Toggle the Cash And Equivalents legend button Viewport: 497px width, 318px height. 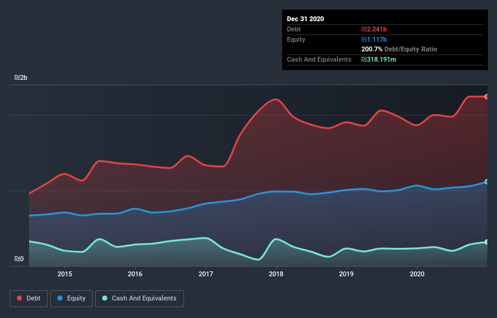click(139, 299)
